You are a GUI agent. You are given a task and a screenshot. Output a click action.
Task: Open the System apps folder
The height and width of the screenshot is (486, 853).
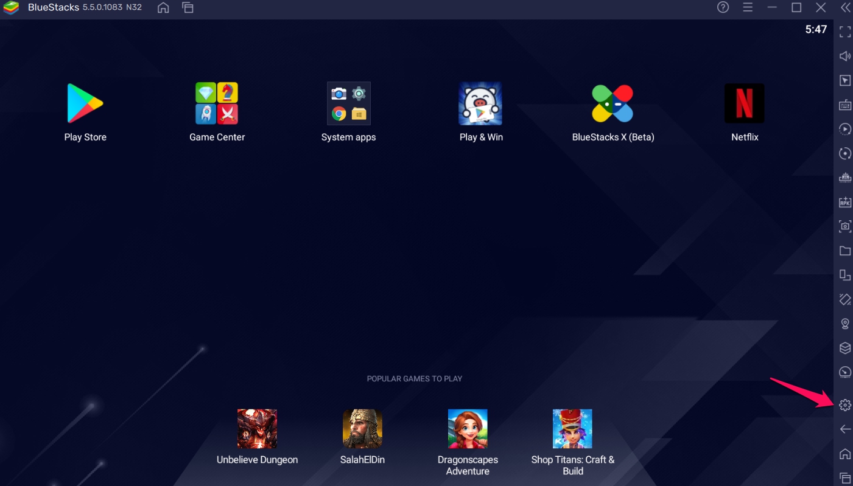click(349, 103)
